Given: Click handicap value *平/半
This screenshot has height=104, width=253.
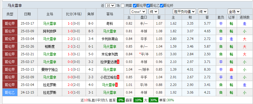Looking at the screenshot, I should pos(144,54).
